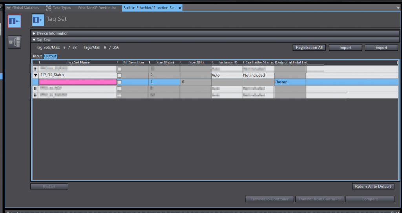The image size is (402, 213).
Task: Expand the Device Information section
Action: coord(34,33)
